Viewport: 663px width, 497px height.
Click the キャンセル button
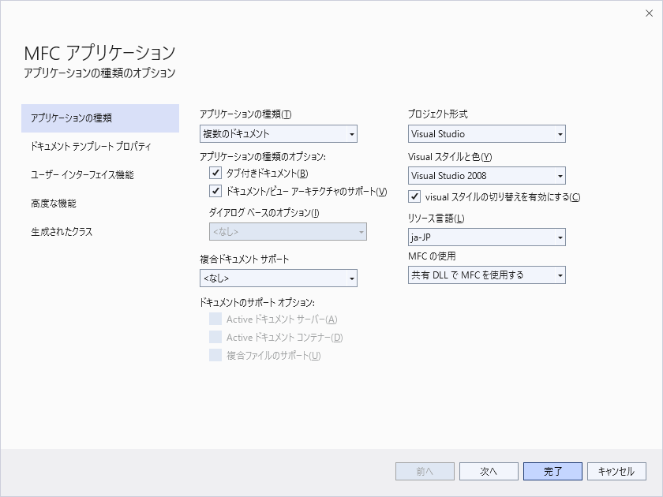pyautogui.click(x=616, y=471)
